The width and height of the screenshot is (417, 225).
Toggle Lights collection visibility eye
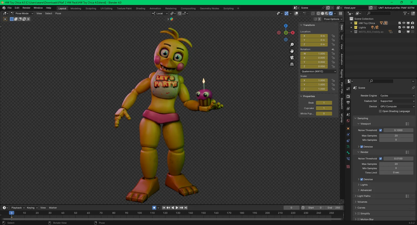pos(404,27)
